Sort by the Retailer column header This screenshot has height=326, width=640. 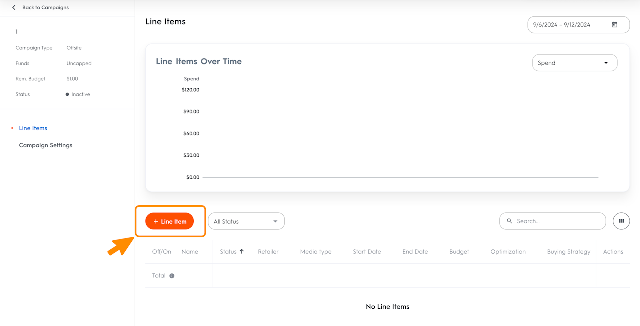pos(268,252)
